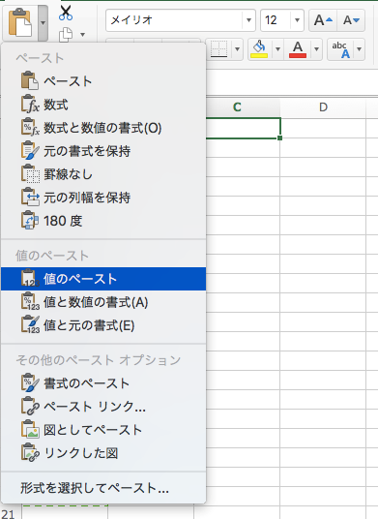Expand the fill color options arrow
The height and width of the screenshot is (519, 378).
pyautogui.click(x=277, y=49)
